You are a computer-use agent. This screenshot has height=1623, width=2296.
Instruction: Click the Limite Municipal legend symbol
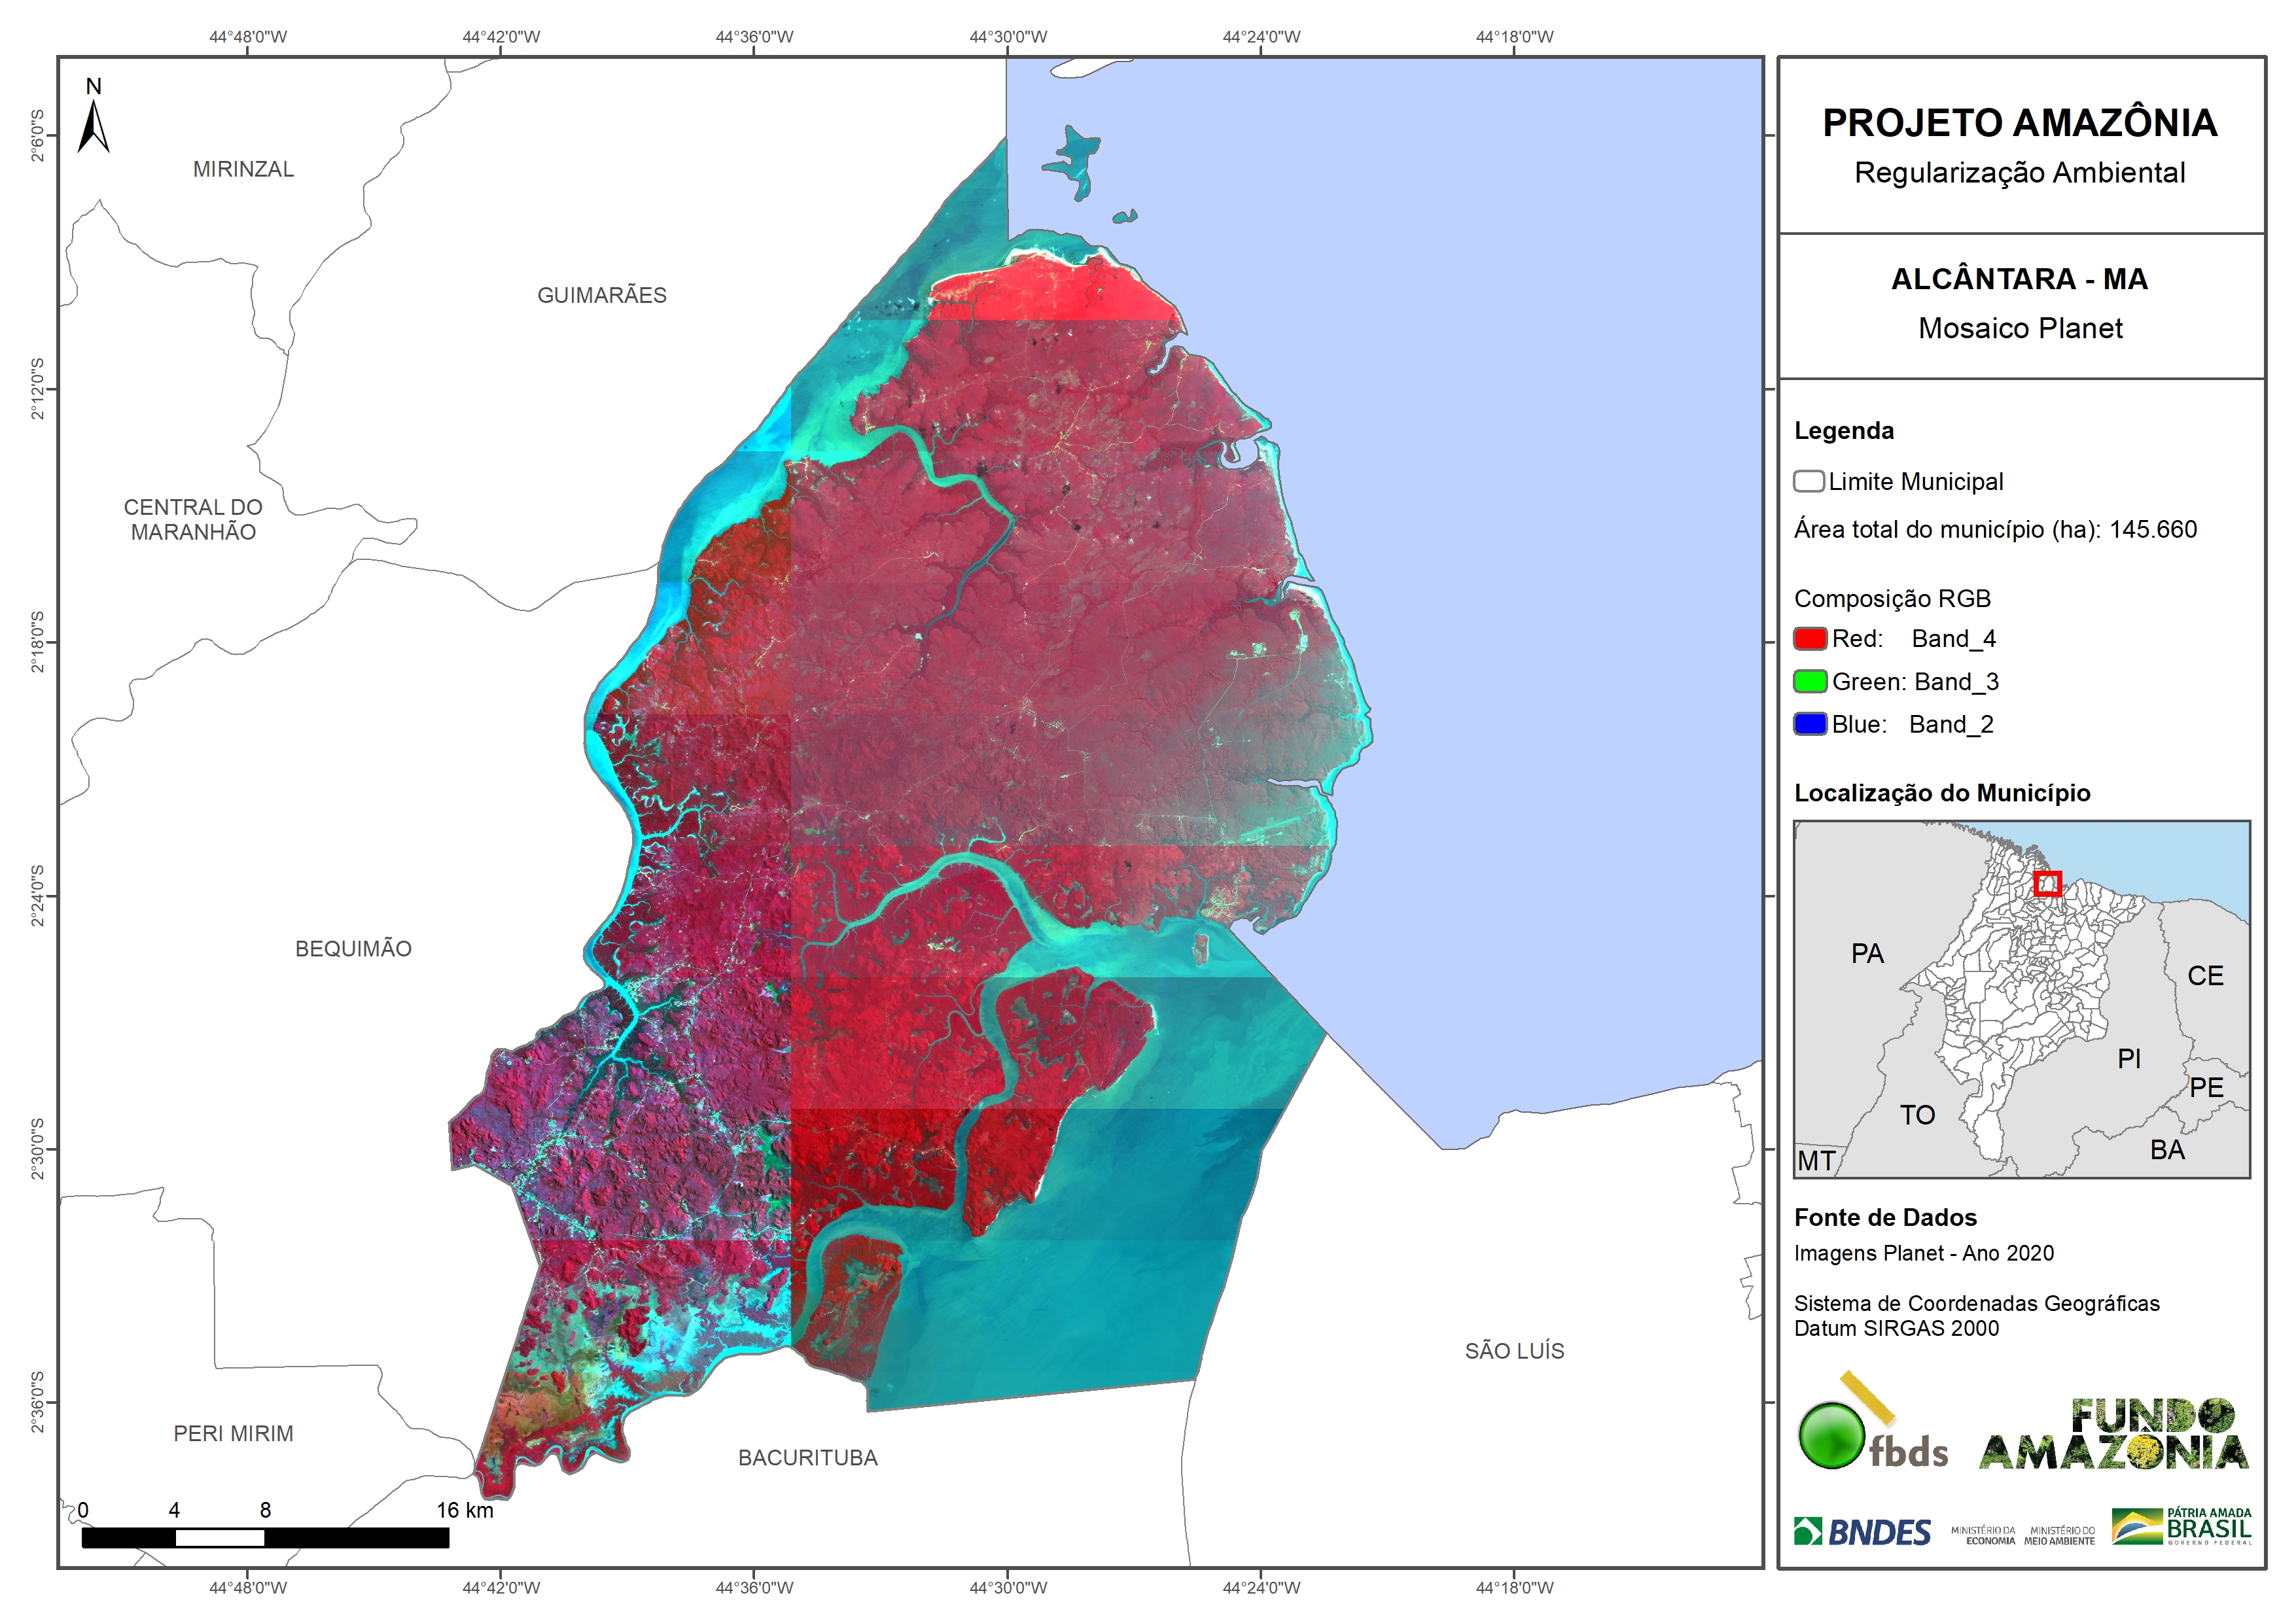1808,481
